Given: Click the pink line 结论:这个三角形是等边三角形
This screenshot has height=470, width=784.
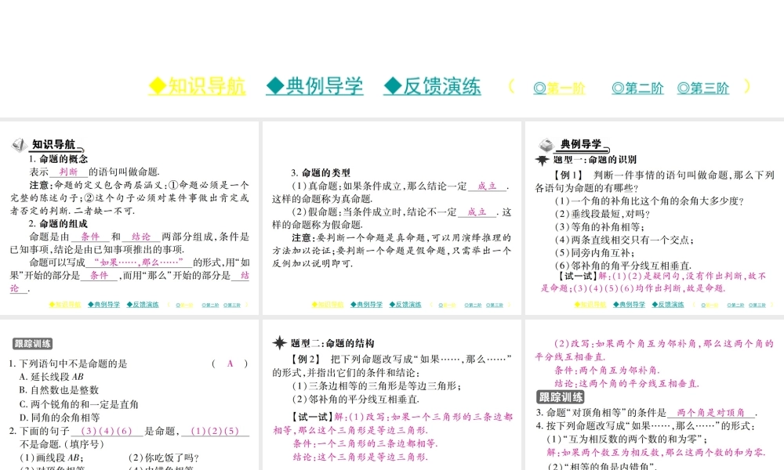Looking at the screenshot, I should tap(361, 457).
